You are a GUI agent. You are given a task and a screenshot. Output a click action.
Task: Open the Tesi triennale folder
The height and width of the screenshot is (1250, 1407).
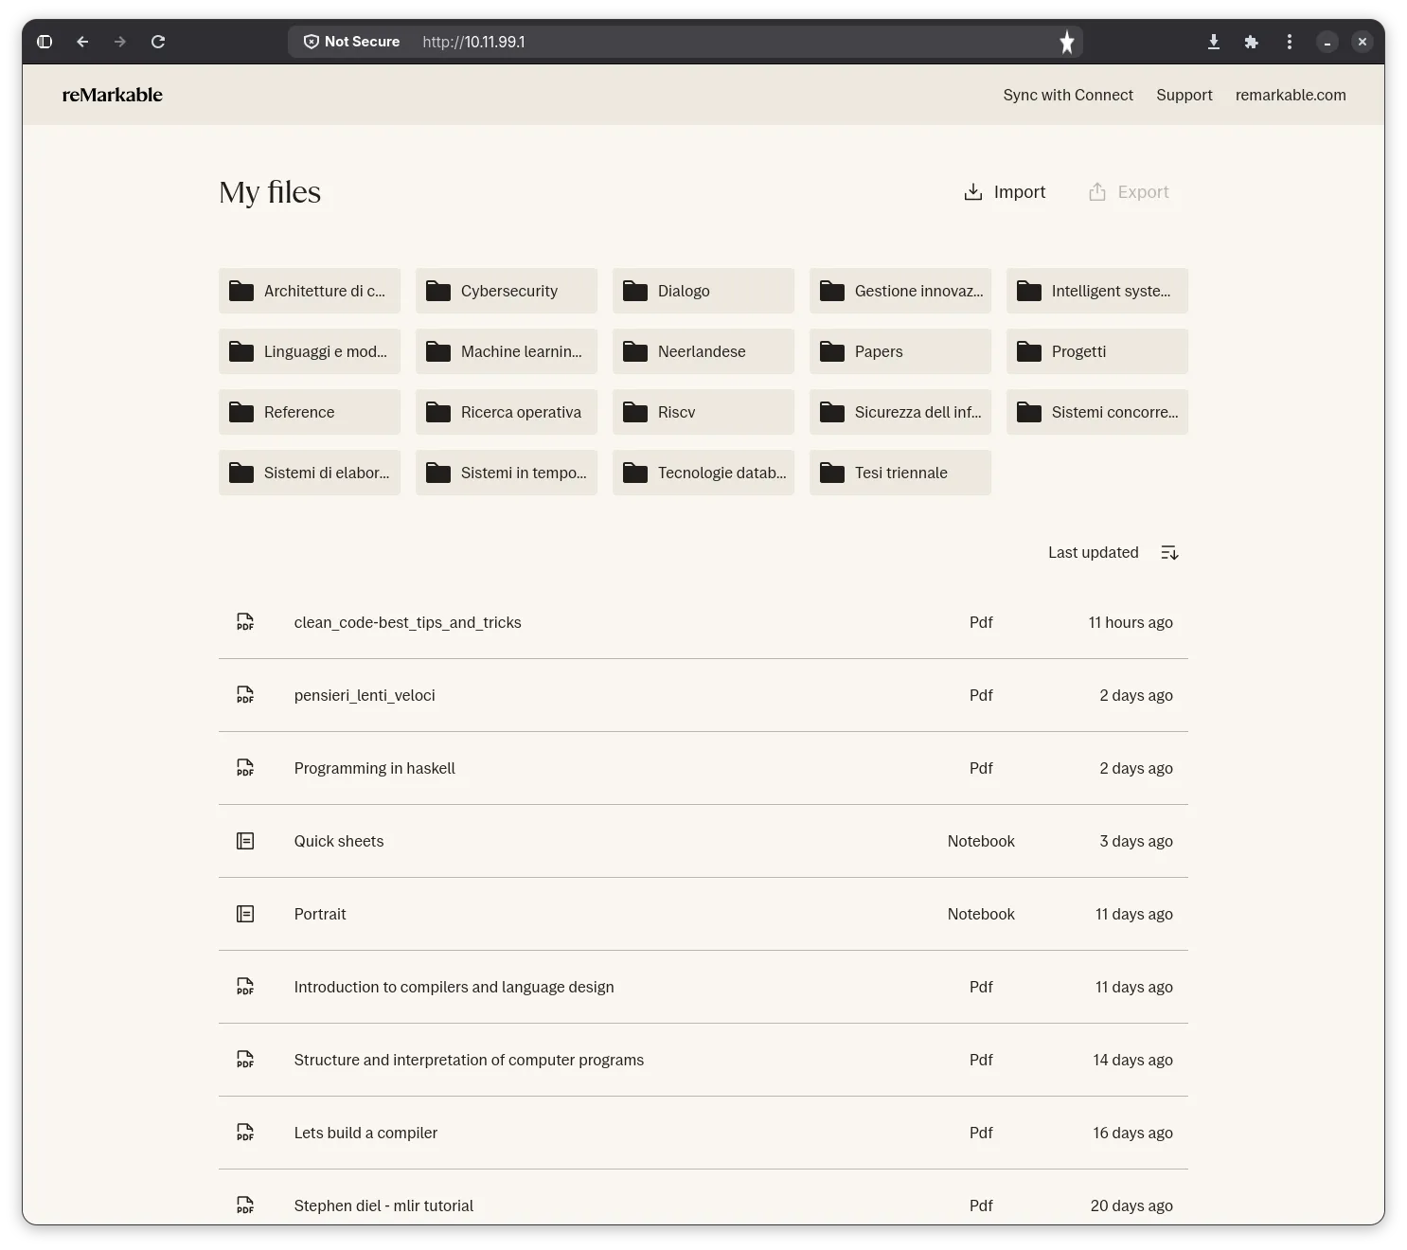tap(900, 473)
